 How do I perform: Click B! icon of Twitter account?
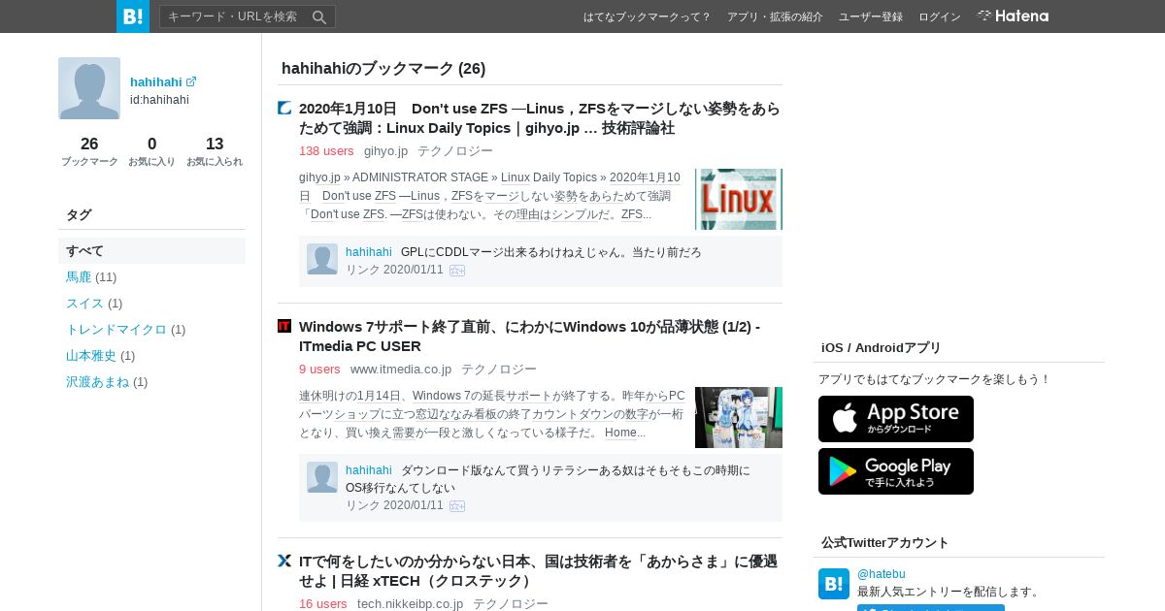tap(834, 584)
